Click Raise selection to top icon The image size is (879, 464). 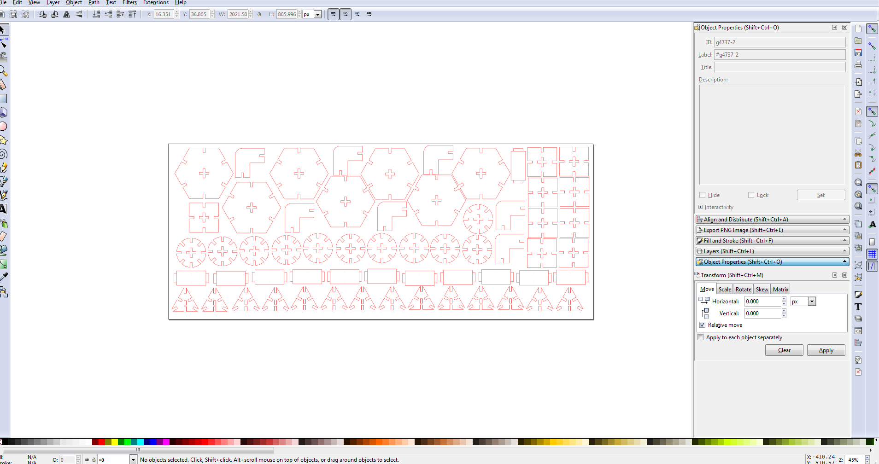[132, 14]
